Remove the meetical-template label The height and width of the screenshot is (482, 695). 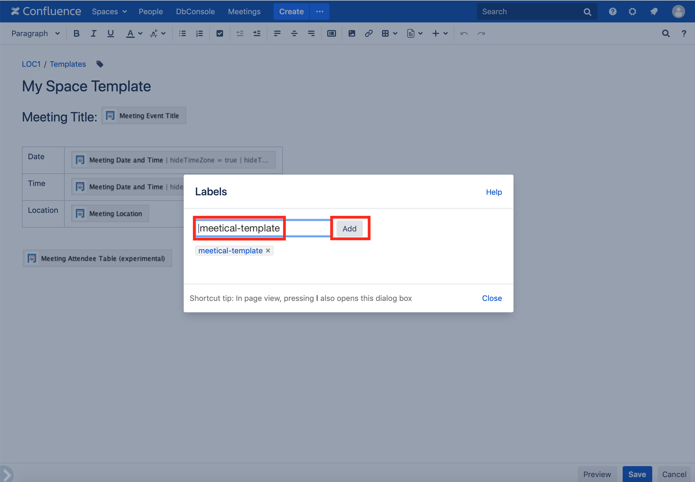coord(268,250)
